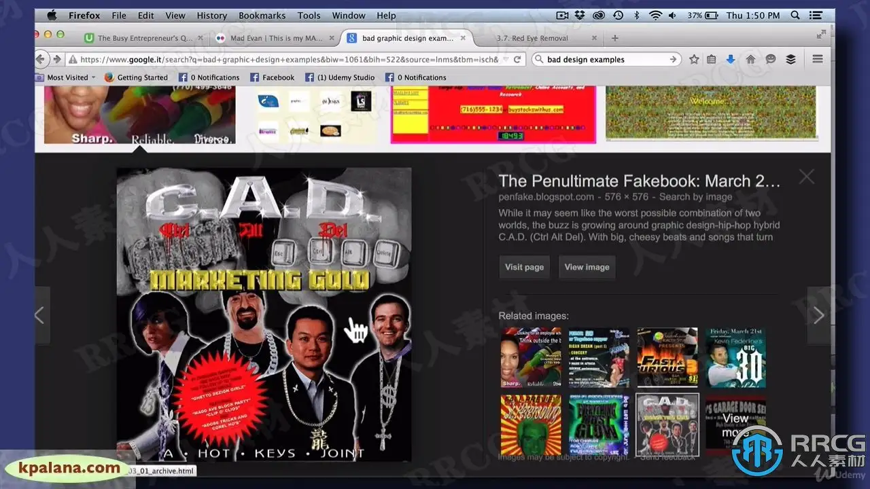The image size is (870, 489).
Task: Click the bad design examples search field
Action: click(x=605, y=59)
